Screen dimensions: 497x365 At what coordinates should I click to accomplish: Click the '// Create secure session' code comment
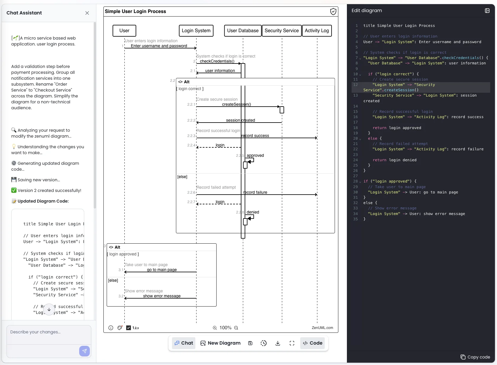tap(400, 79)
